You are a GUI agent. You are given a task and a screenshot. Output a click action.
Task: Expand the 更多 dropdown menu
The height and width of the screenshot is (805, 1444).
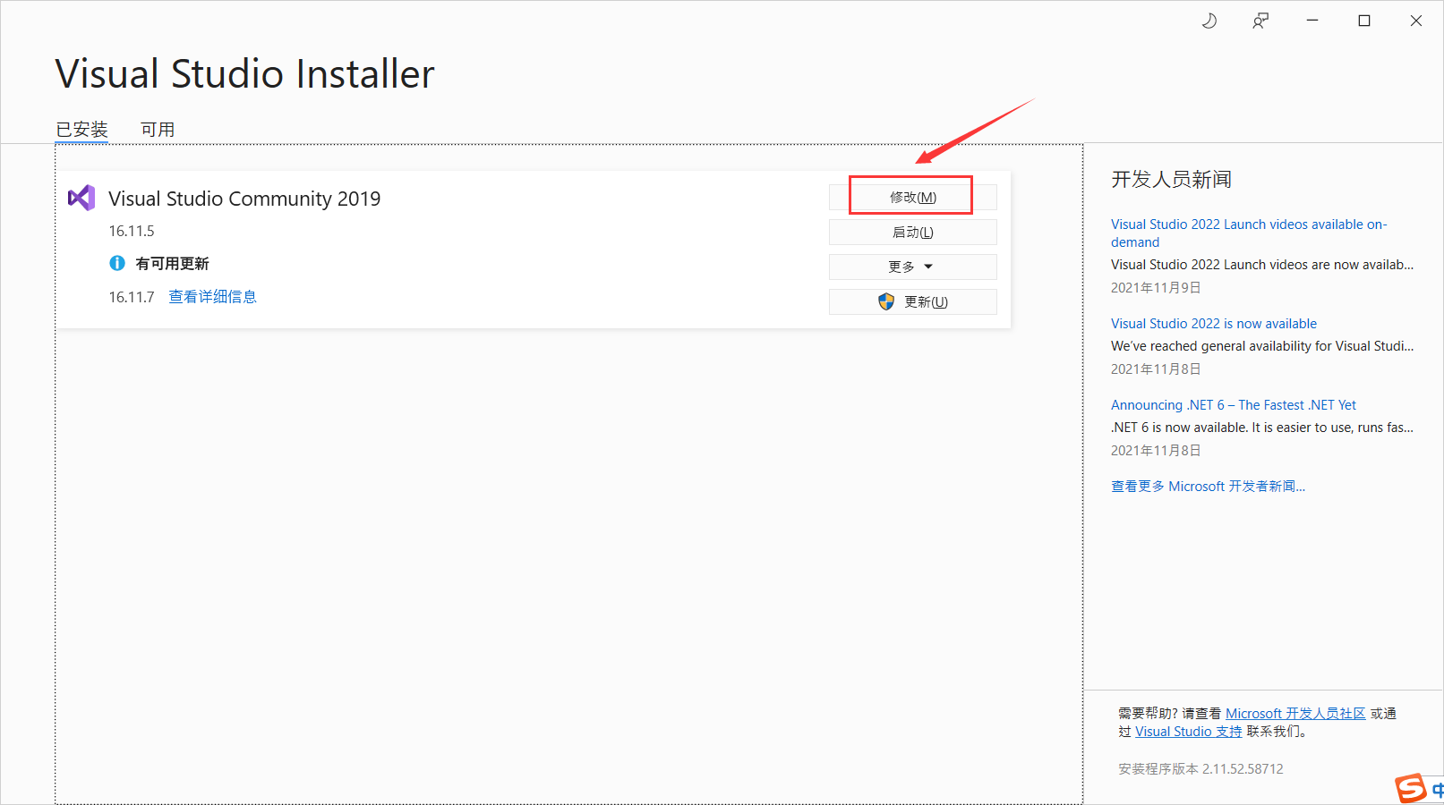(x=911, y=266)
